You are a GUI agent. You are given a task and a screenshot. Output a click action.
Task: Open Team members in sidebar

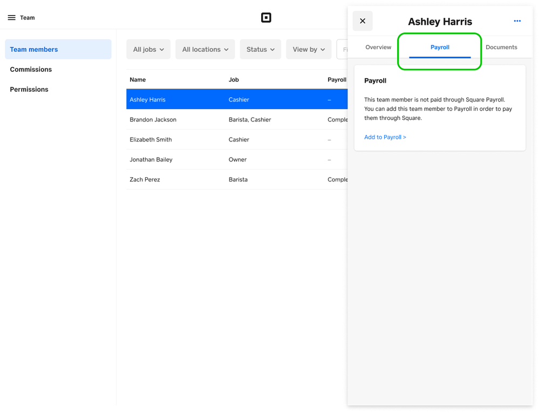click(x=58, y=49)
